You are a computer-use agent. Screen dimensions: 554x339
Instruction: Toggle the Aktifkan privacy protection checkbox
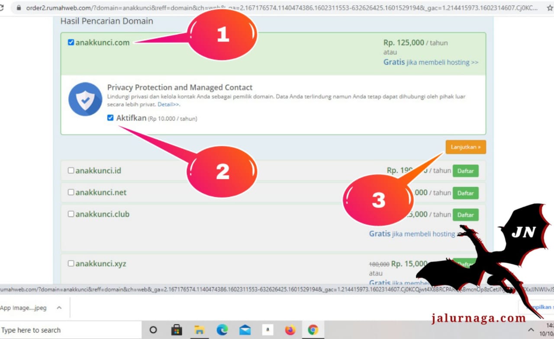110,118
